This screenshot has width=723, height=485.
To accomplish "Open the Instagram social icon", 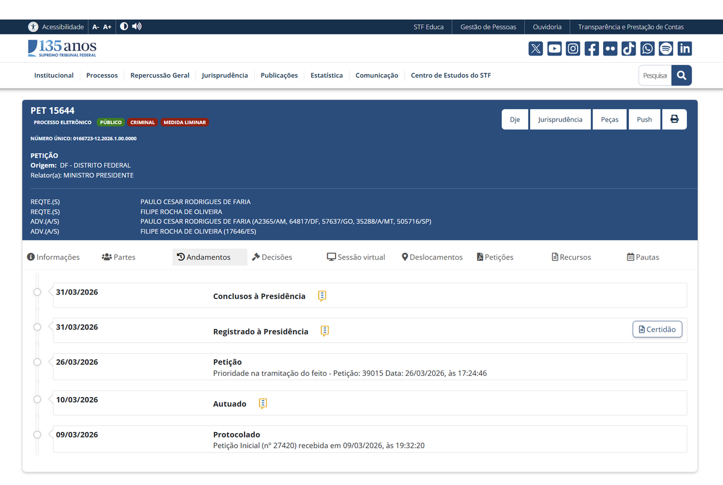I will pyautogui.click(x=573, y=49).
